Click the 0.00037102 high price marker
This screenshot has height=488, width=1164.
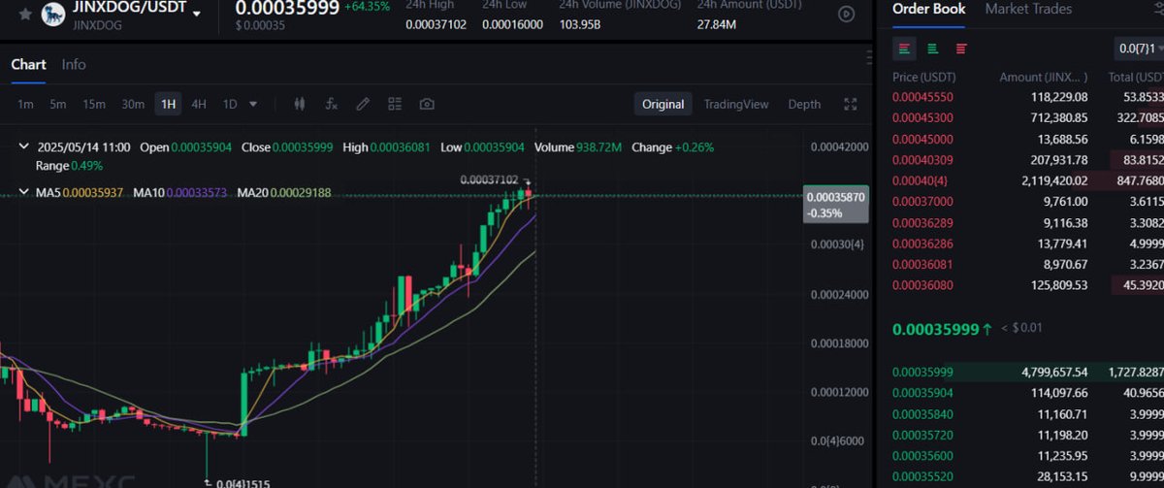(x=488, y=179)
